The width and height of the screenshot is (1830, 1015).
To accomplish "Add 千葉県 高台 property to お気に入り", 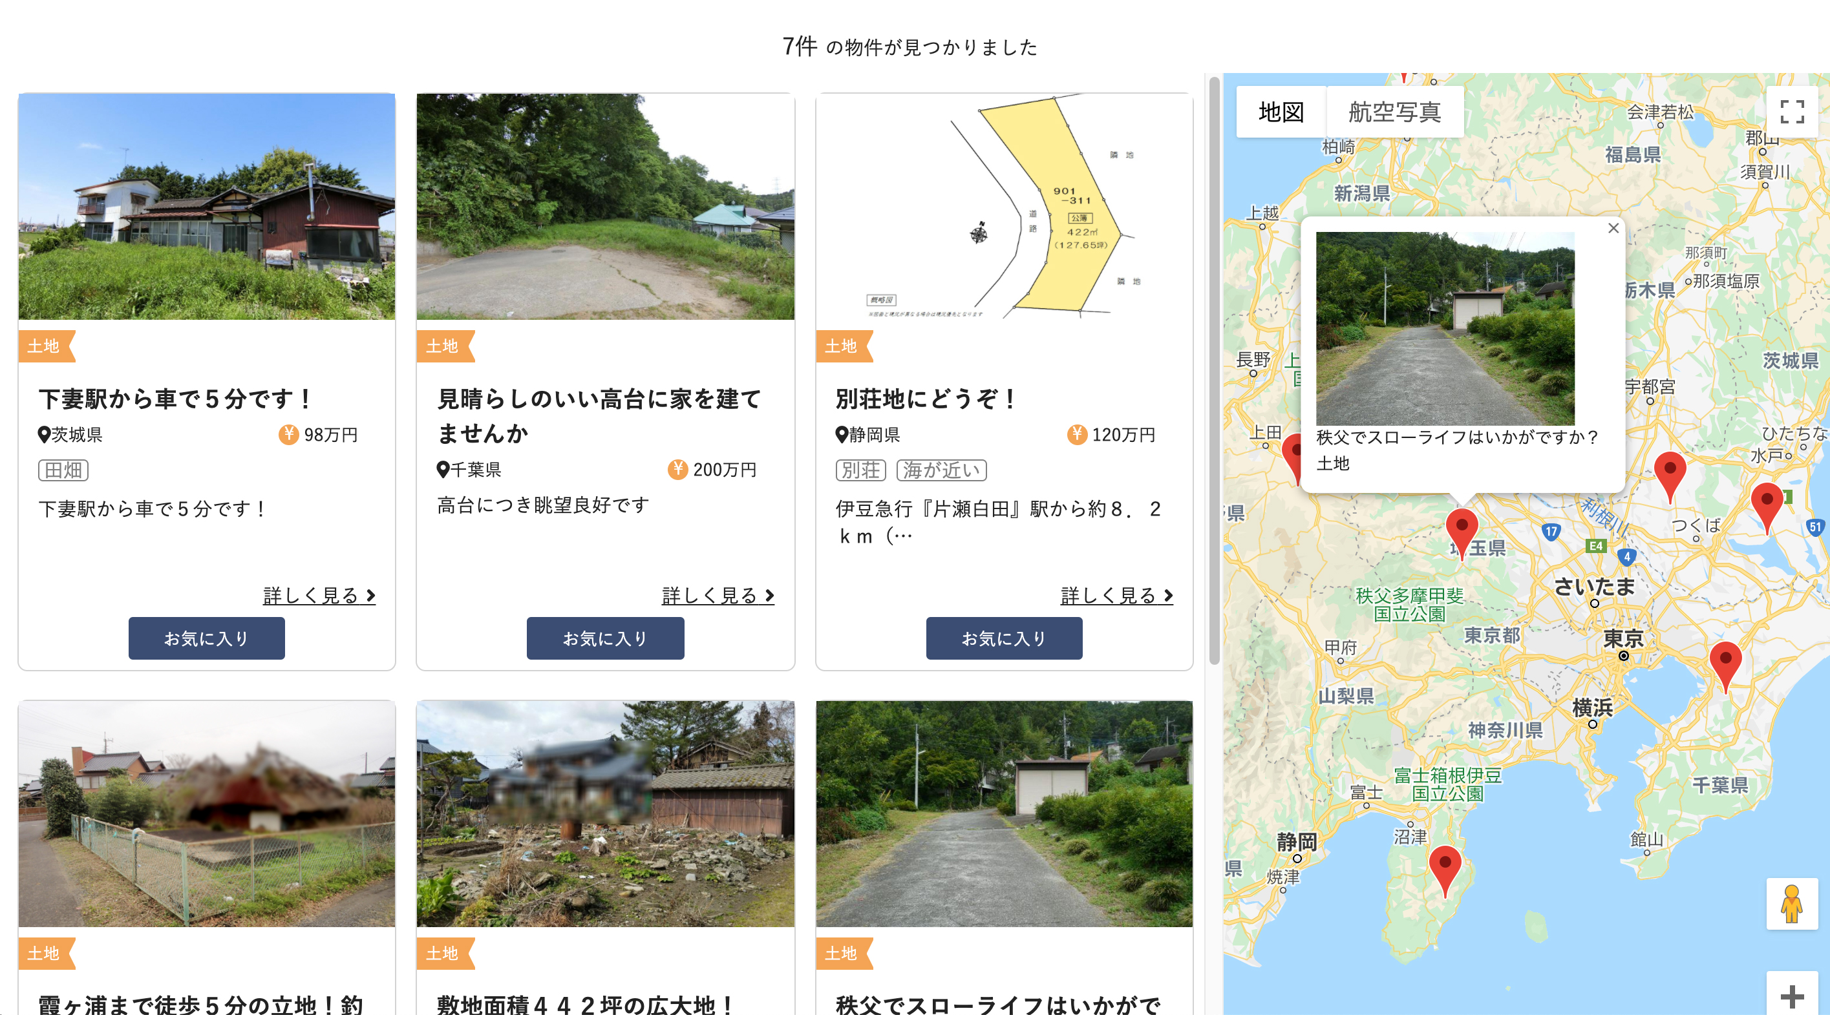I will [605, 638].
